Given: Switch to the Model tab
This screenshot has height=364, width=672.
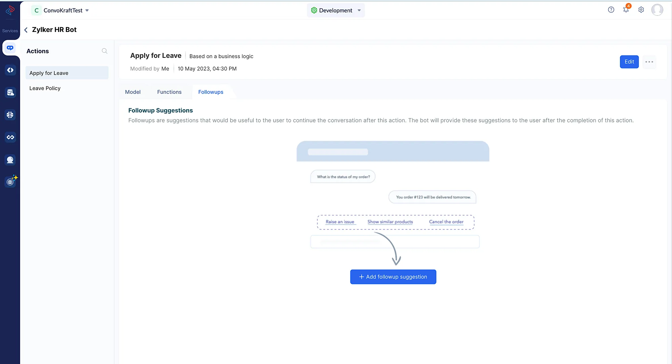Looking at the screenshot, I should 133,92.
